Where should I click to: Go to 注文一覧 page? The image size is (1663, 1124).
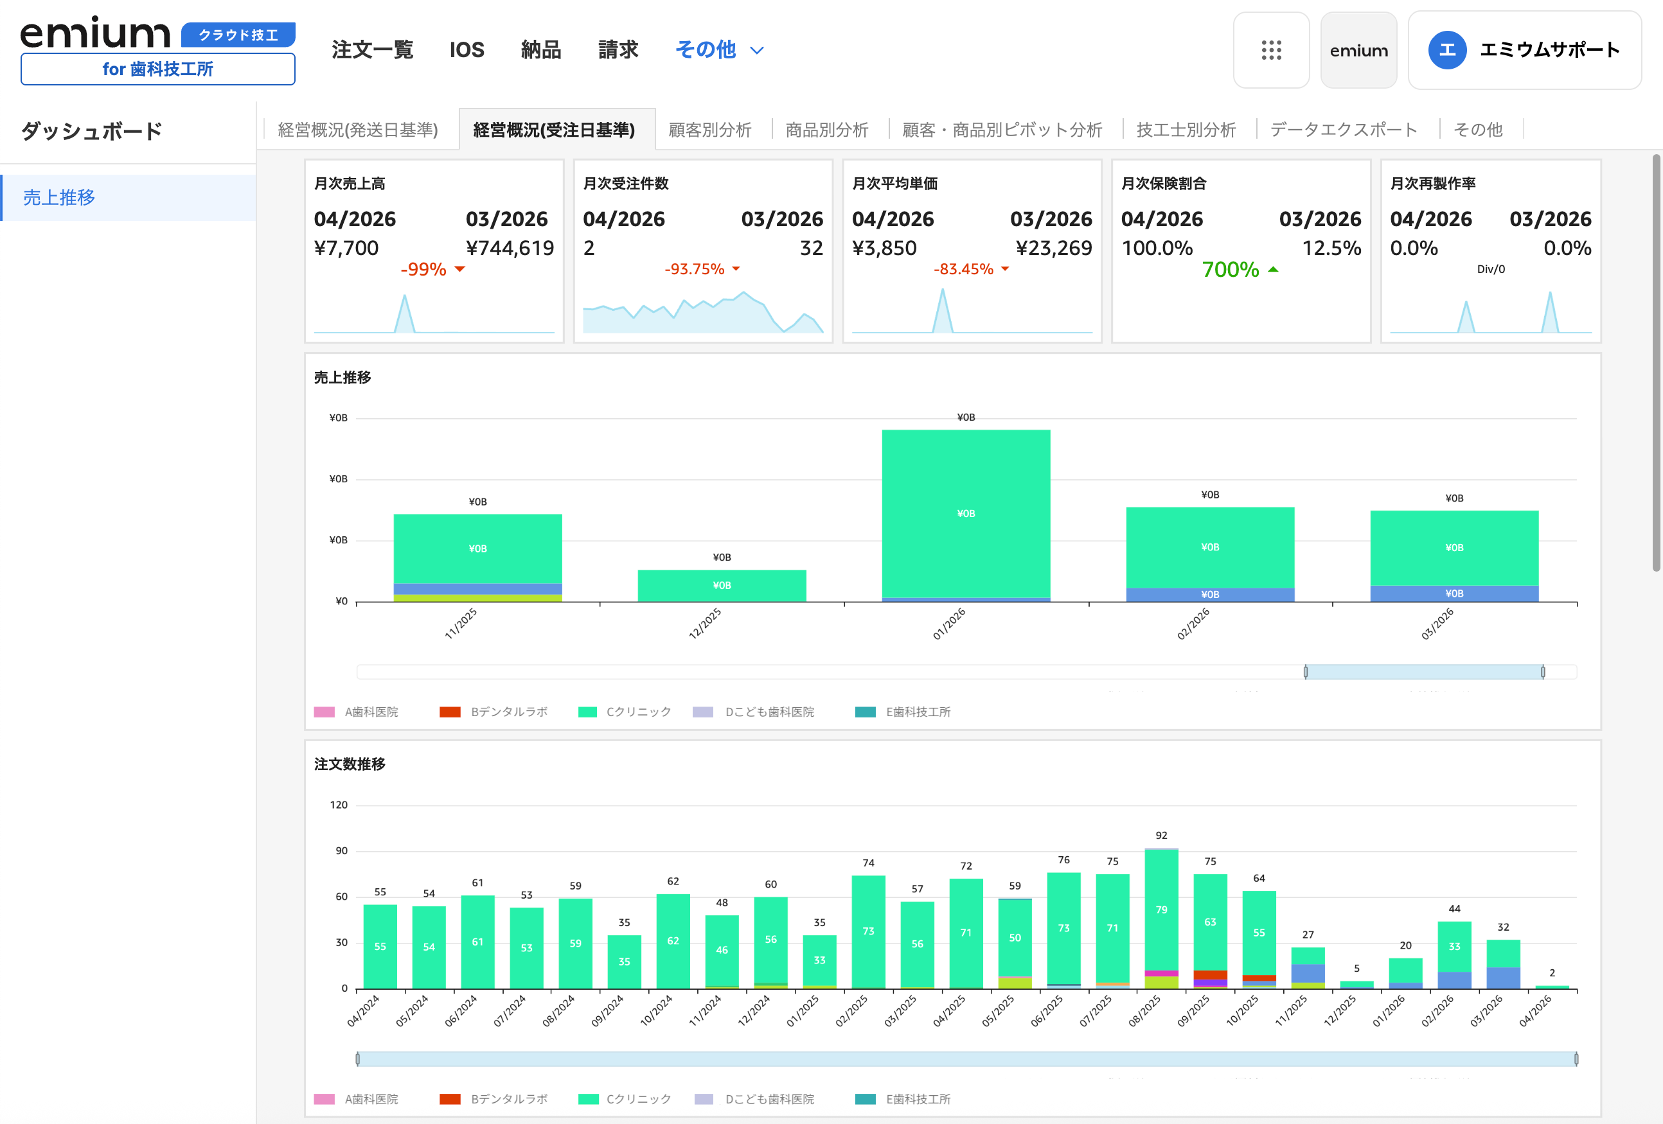pyautogui.click(x=372, y=49)
